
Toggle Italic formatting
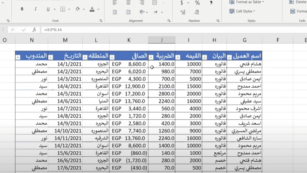[35, 9]
